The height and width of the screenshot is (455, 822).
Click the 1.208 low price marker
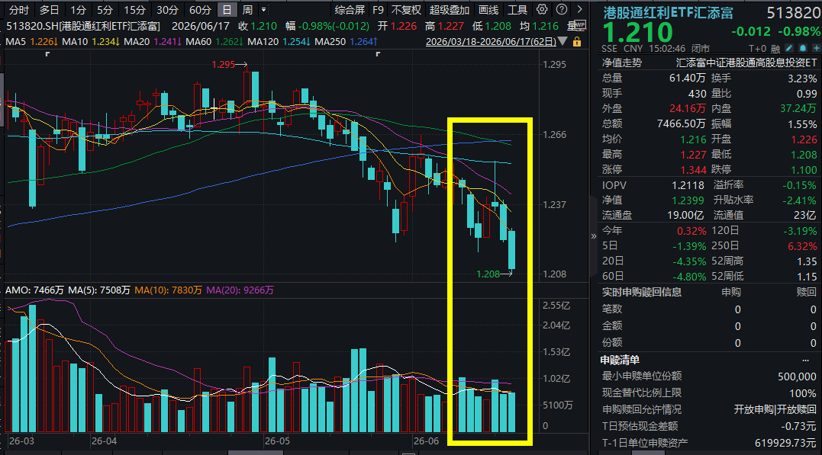[x=488, y=274]
